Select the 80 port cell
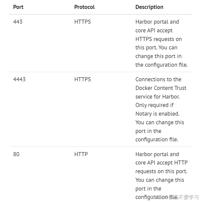Image resolution: width=202 pixels, height=202 pixels. tap(16, 154)
